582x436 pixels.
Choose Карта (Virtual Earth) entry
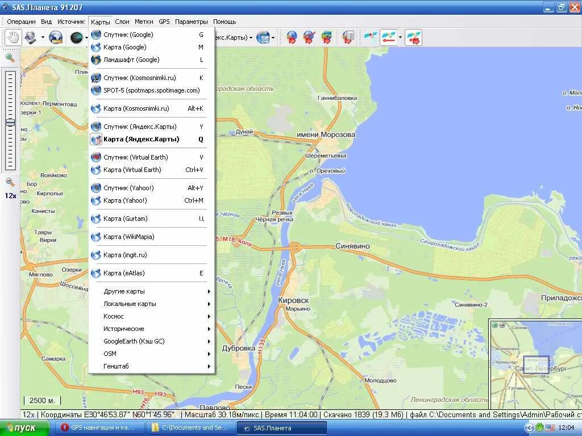[151, 170]
